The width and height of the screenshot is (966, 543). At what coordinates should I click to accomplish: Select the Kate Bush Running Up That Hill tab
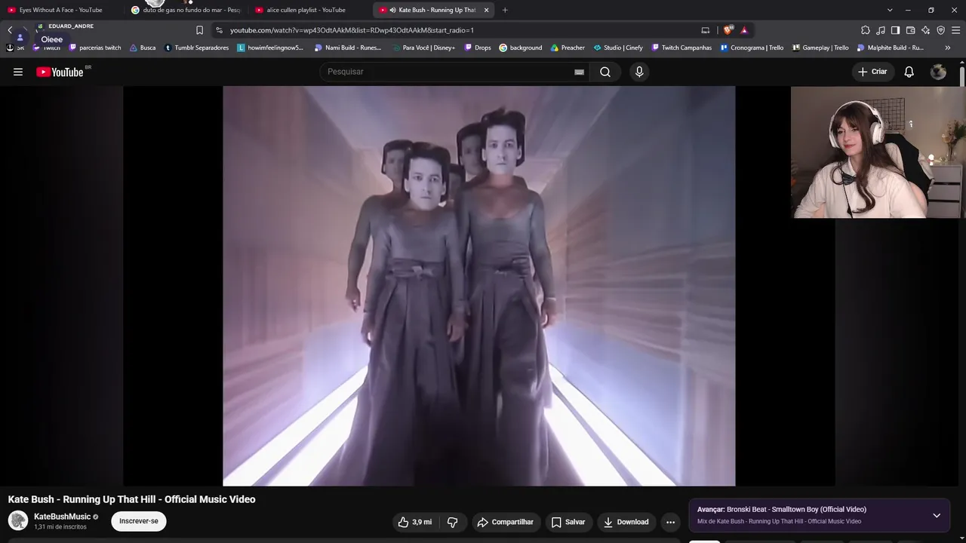coord(434,10)
